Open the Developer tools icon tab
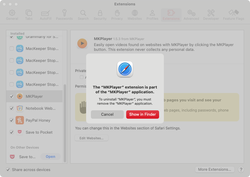250x177 pixels. (x=211, y=15)
